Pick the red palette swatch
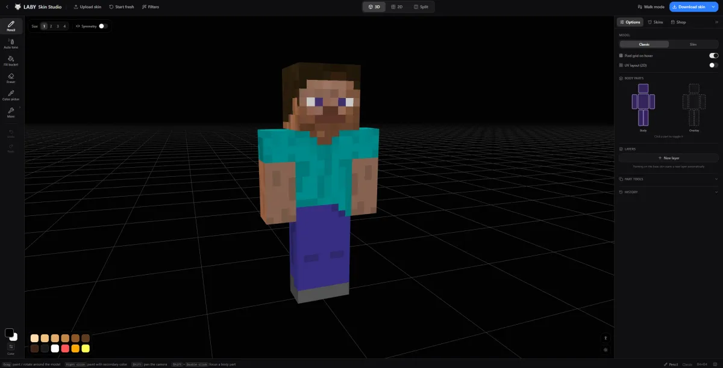Screen dimensions: 723x368 click(x=65, y=348)
